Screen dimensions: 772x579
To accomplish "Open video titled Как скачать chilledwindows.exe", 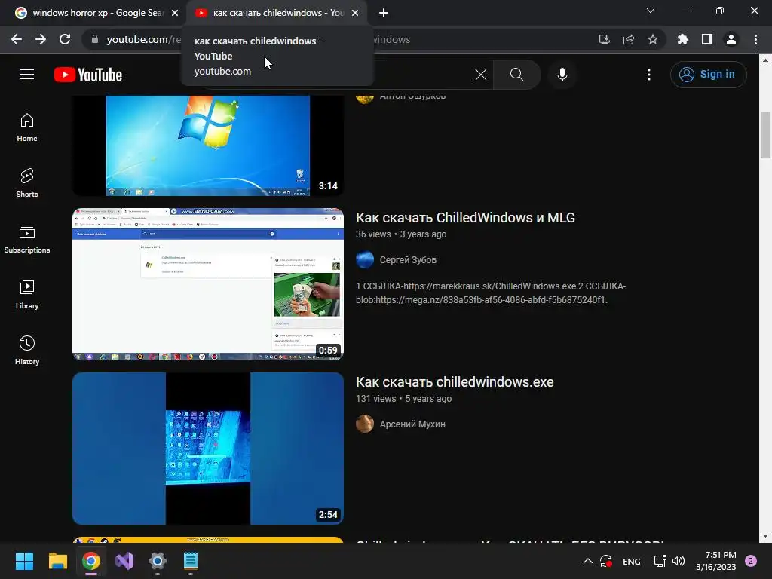I will pos(455,382).
